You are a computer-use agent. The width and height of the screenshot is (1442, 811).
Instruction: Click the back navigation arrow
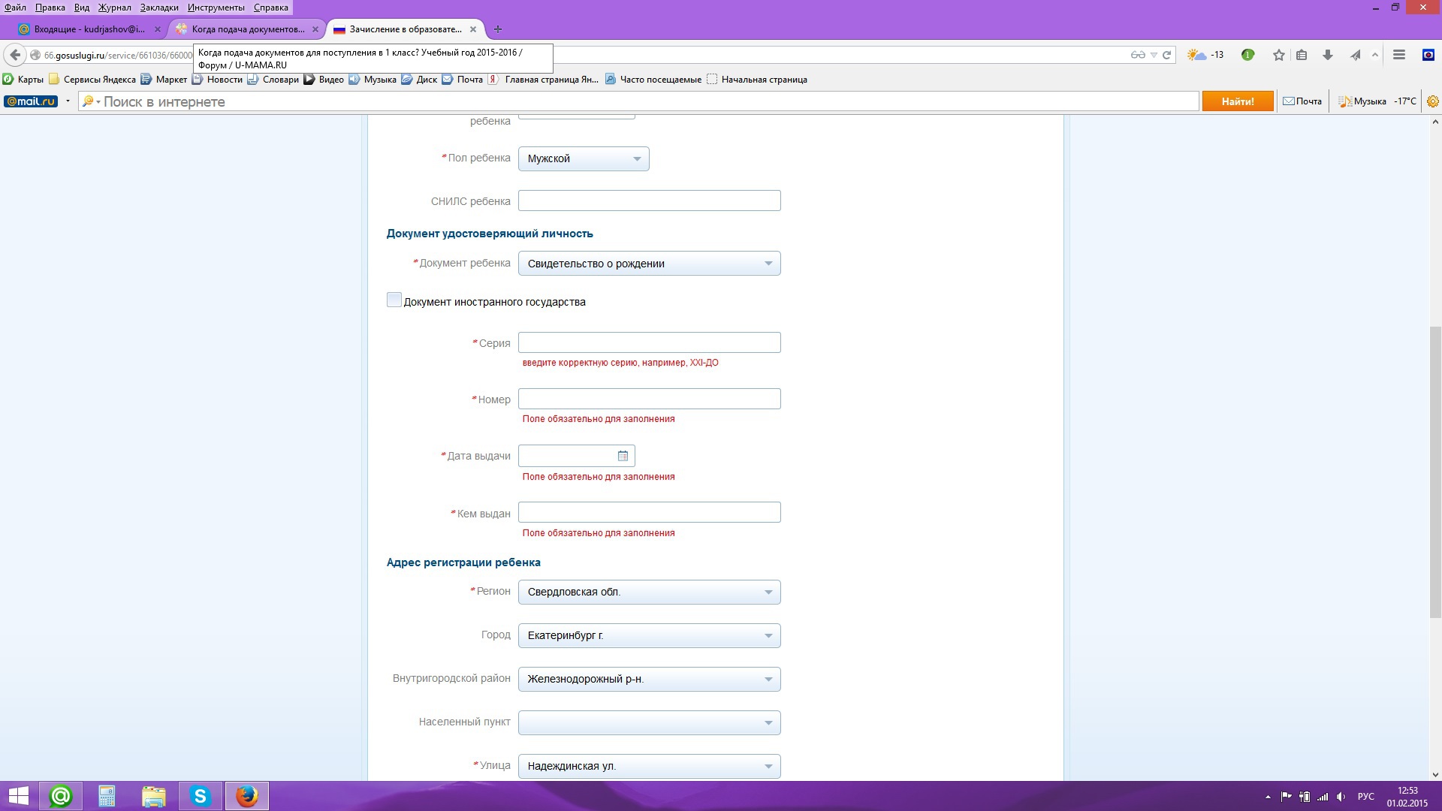(x=15, y=55)
